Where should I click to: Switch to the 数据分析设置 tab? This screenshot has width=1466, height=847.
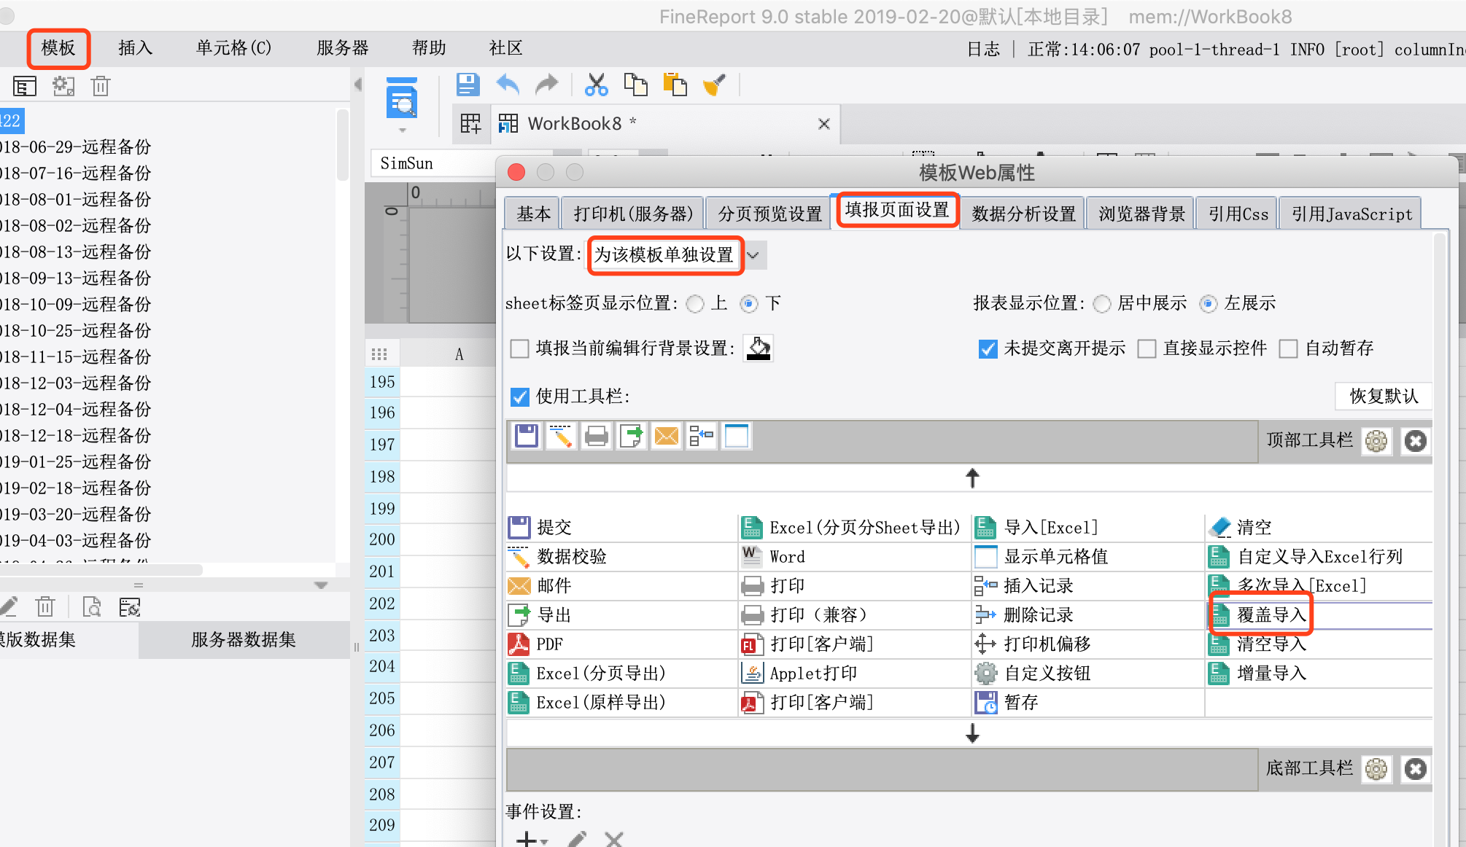(x=1023, y=214)
